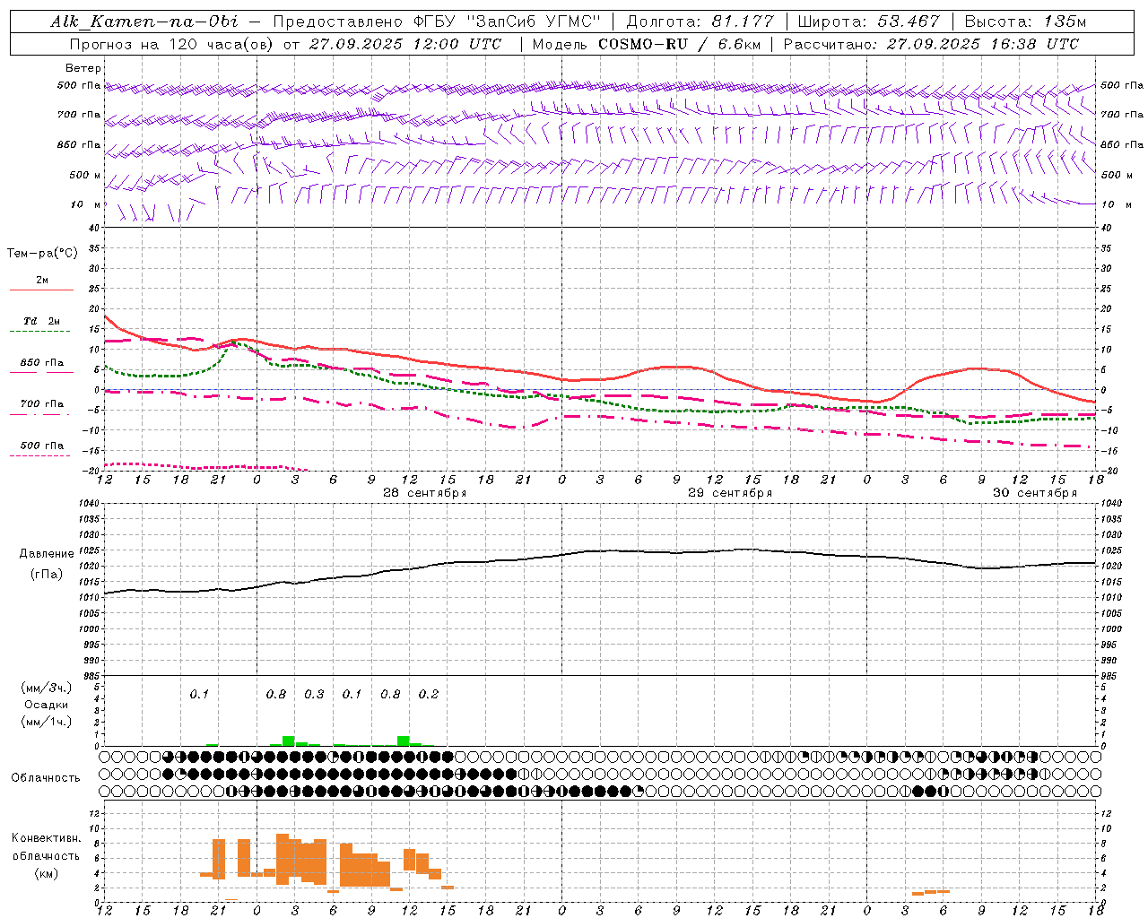Click the Ветер section label
The image size is (1148, 918).
[x=83, y=68]
